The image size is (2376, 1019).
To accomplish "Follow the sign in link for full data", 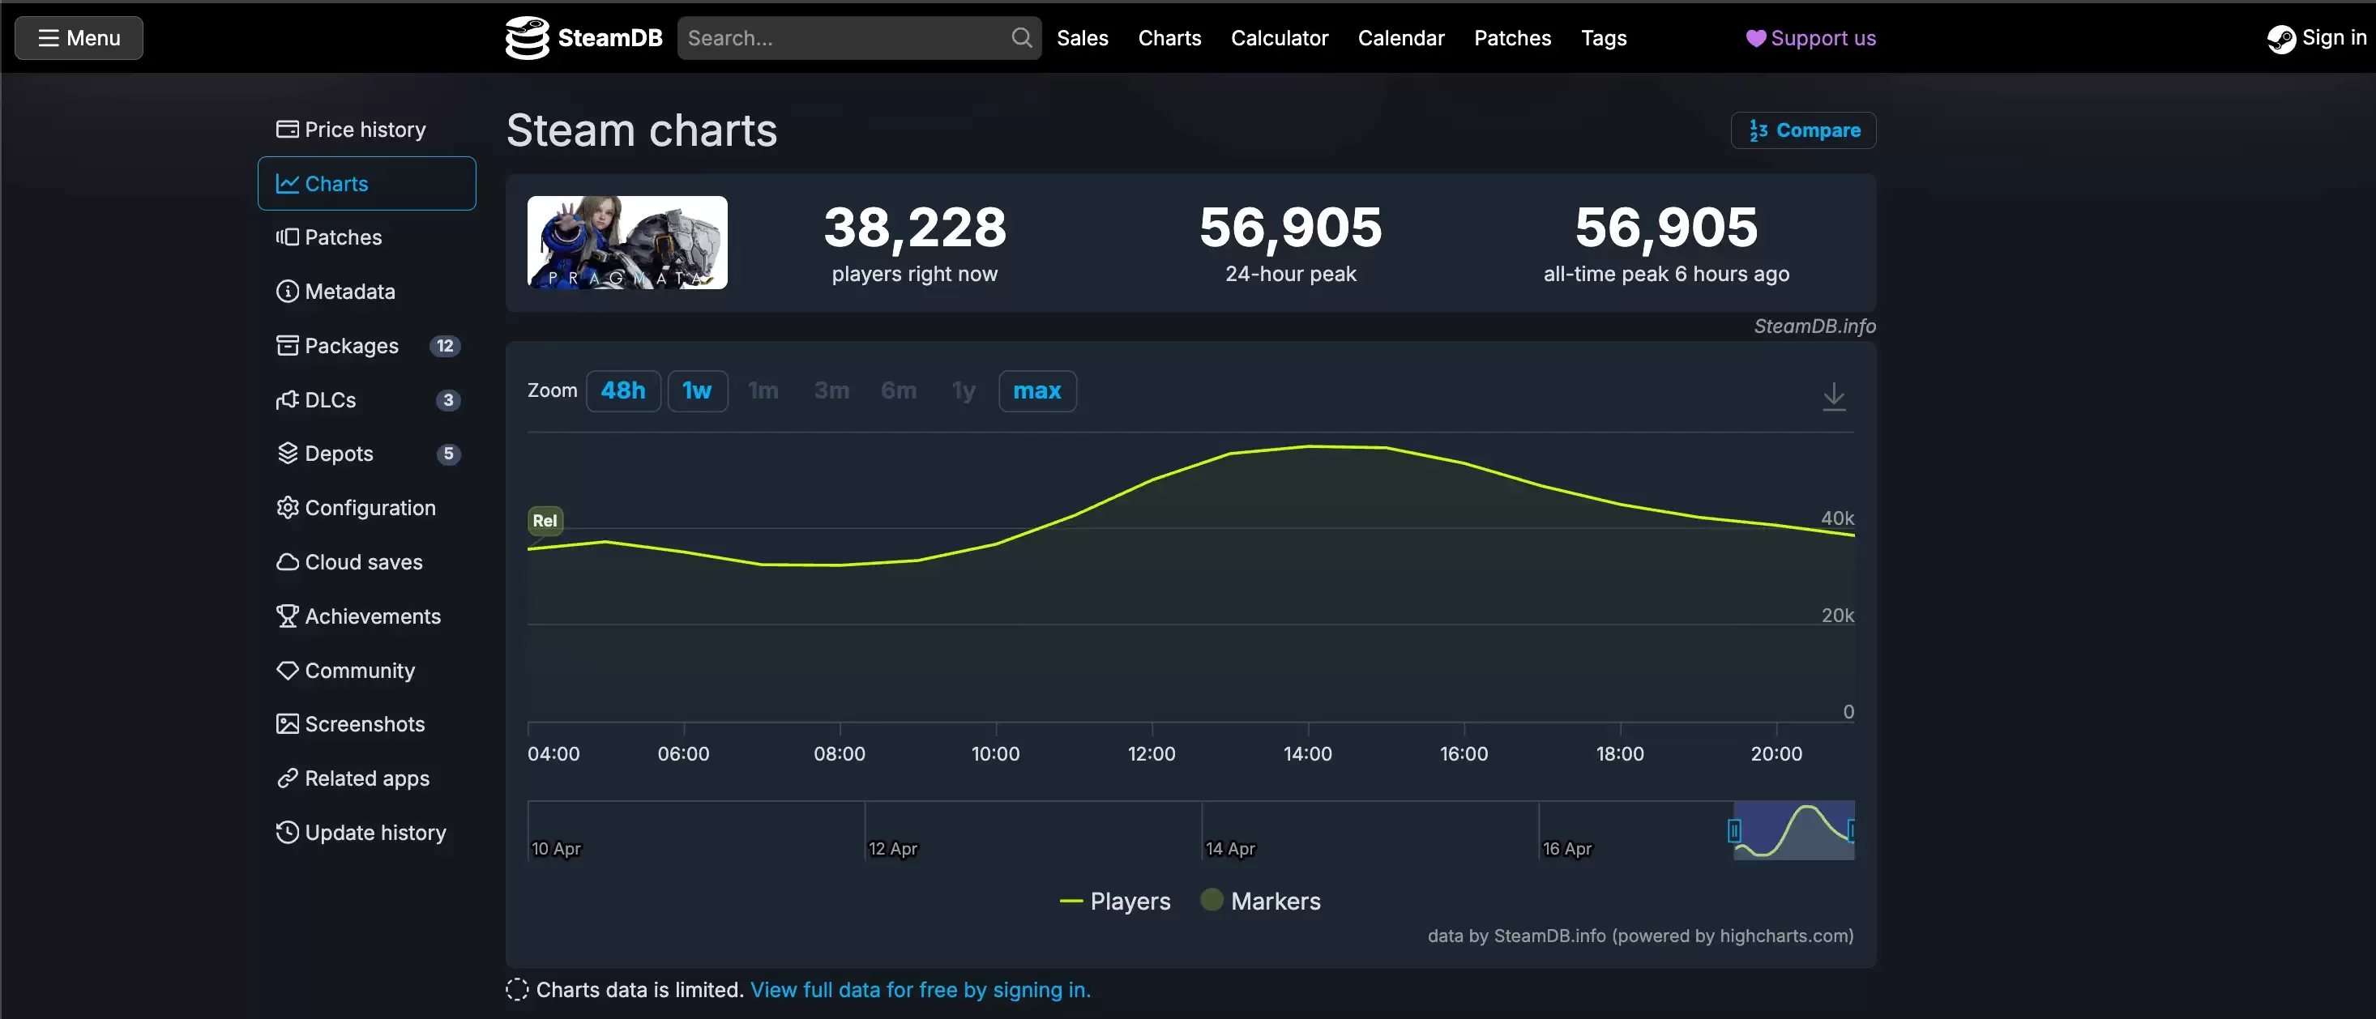I will pyautogui.click(x=919, y=990).
